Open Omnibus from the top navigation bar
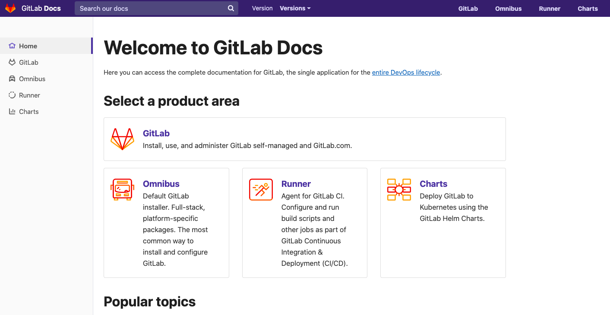 [508, 8]
